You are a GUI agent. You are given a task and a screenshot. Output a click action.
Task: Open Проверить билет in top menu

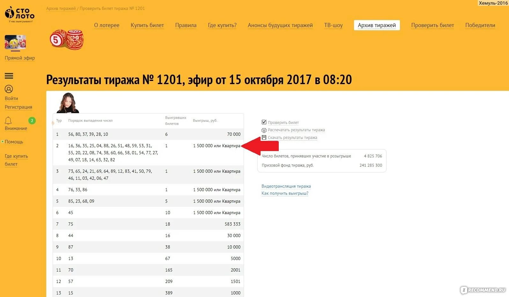(x=432, y=25)
